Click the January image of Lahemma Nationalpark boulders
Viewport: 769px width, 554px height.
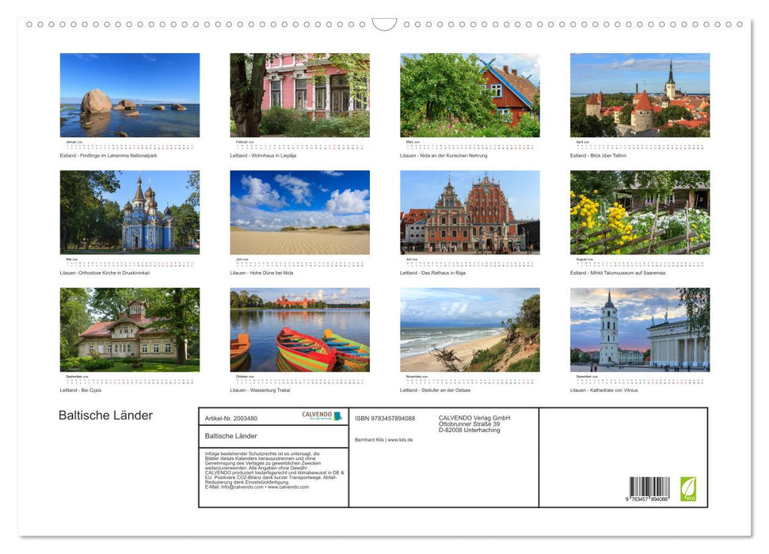128,93
